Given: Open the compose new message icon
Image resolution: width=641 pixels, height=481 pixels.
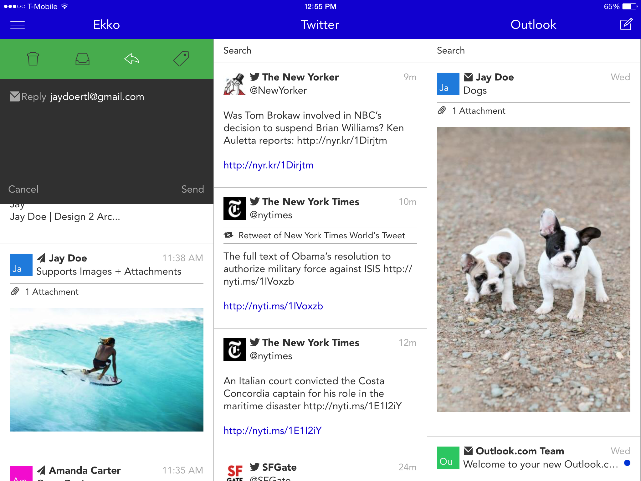Looking at the screenshot, I should click(626, 24).
